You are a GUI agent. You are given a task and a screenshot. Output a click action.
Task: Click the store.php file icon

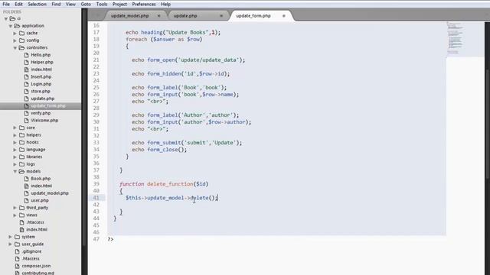click(x=27, y=92)
